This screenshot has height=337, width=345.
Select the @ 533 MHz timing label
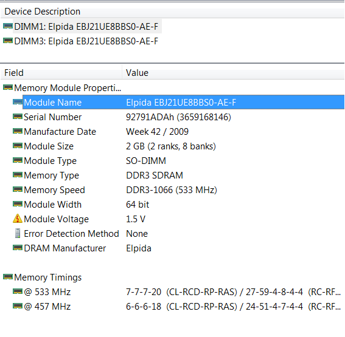click(x=47, y=292)
